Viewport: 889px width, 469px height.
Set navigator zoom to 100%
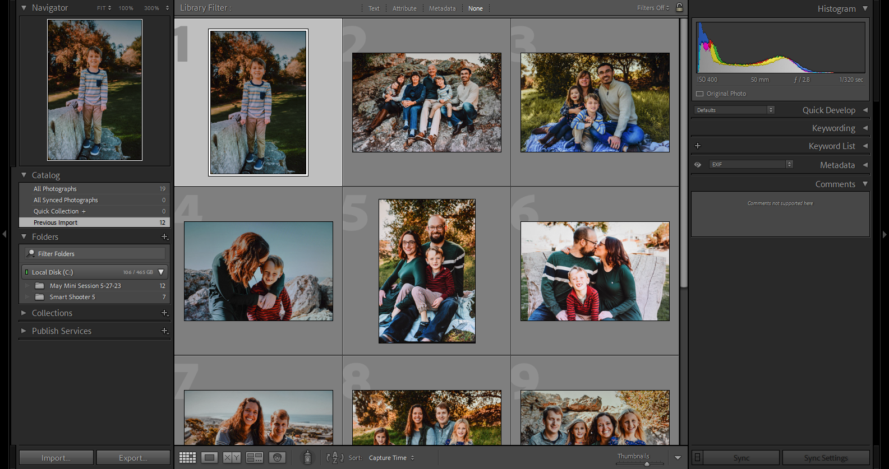click(x=126, y=8)
